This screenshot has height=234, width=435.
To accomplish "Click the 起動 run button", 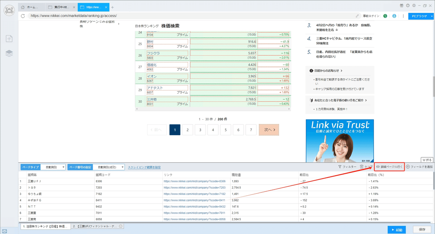I will click(396, 229).
